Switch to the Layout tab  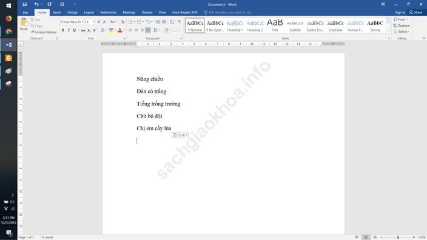[89, 13]
